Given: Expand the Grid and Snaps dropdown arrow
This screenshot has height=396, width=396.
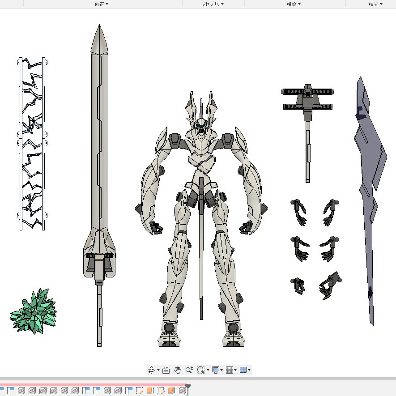Looking at the screenshot, I should pyautogui.click(x=235, y=370).
